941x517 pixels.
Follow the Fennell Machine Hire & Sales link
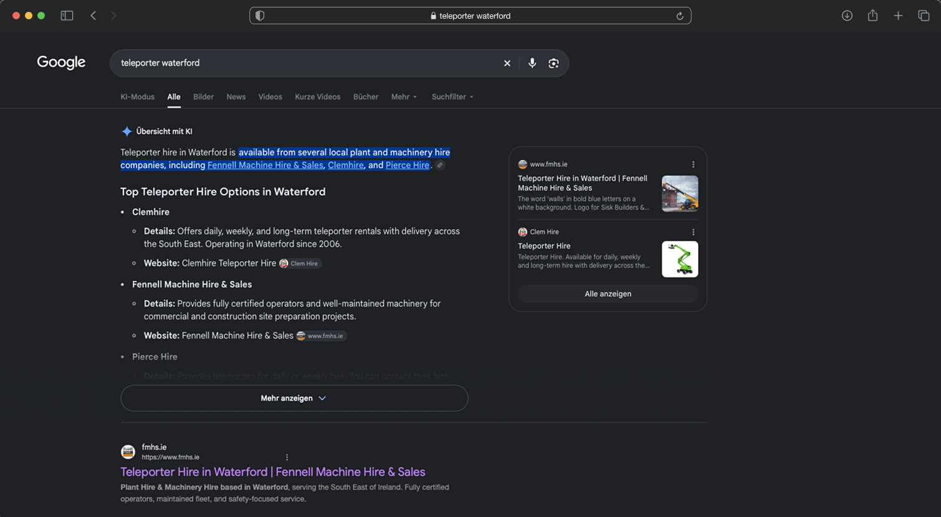pyautogui.click(x=265, y=165)
